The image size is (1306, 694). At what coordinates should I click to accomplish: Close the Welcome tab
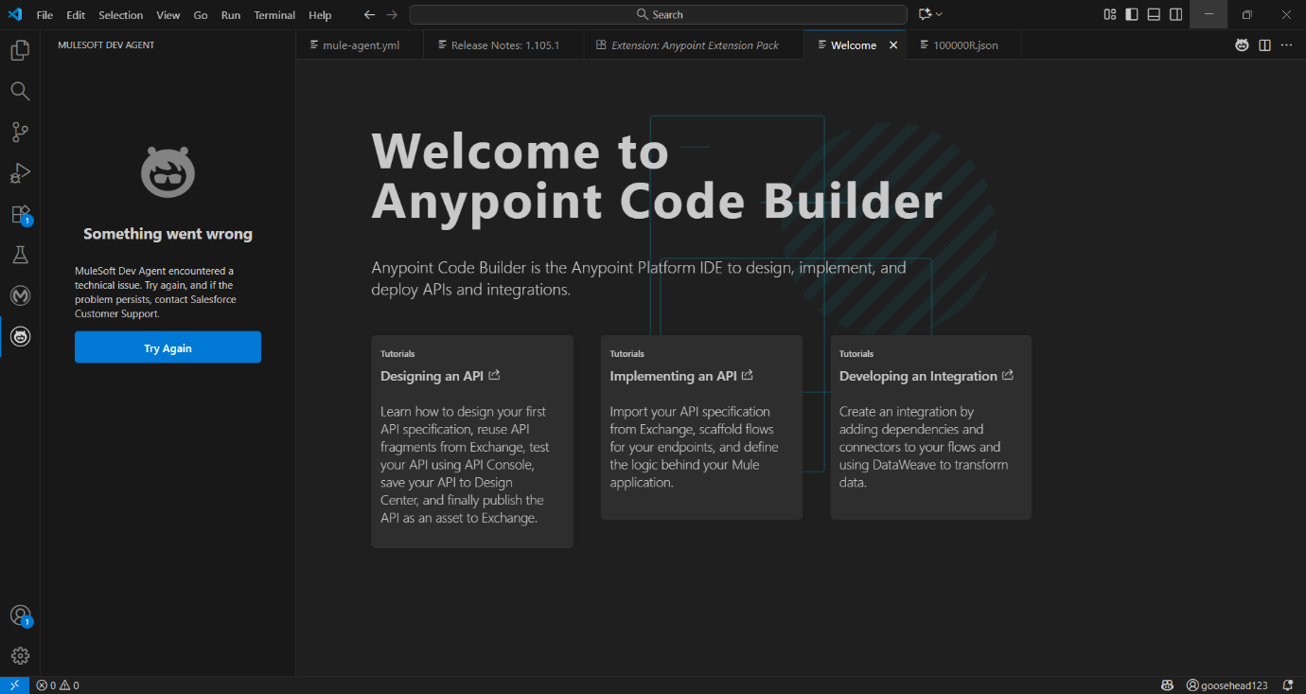[893, 45]
